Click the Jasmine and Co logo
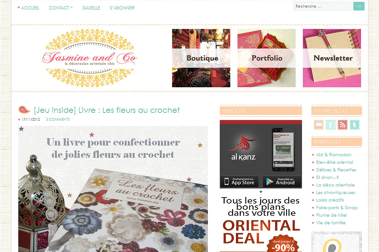 90,58
